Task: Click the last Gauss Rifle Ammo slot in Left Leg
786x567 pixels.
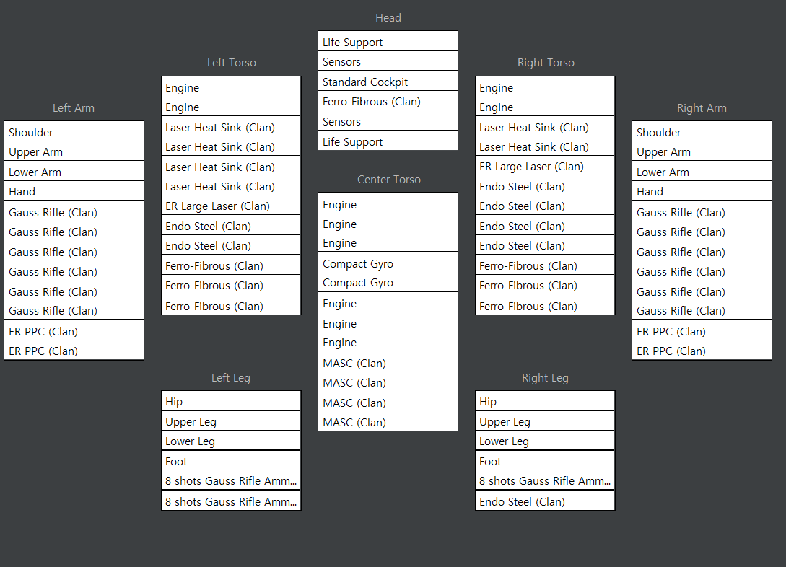Action: click(x=231, y=501)
